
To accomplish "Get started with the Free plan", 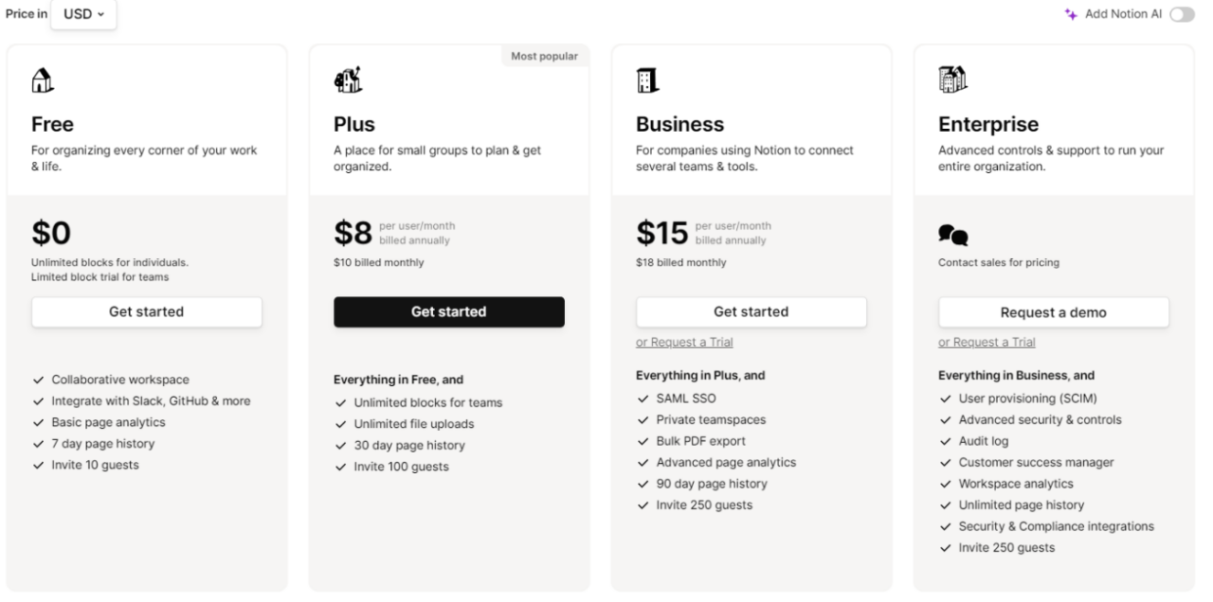I will 147,311.
